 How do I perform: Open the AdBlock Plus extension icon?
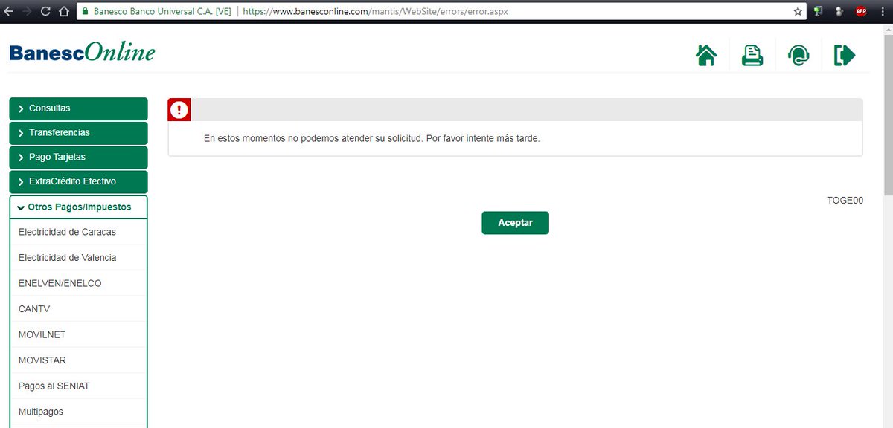click(x=861, y=11)
